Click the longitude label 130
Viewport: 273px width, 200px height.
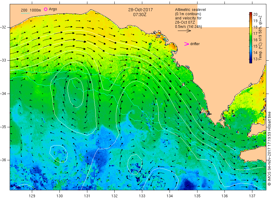(59, 196)
